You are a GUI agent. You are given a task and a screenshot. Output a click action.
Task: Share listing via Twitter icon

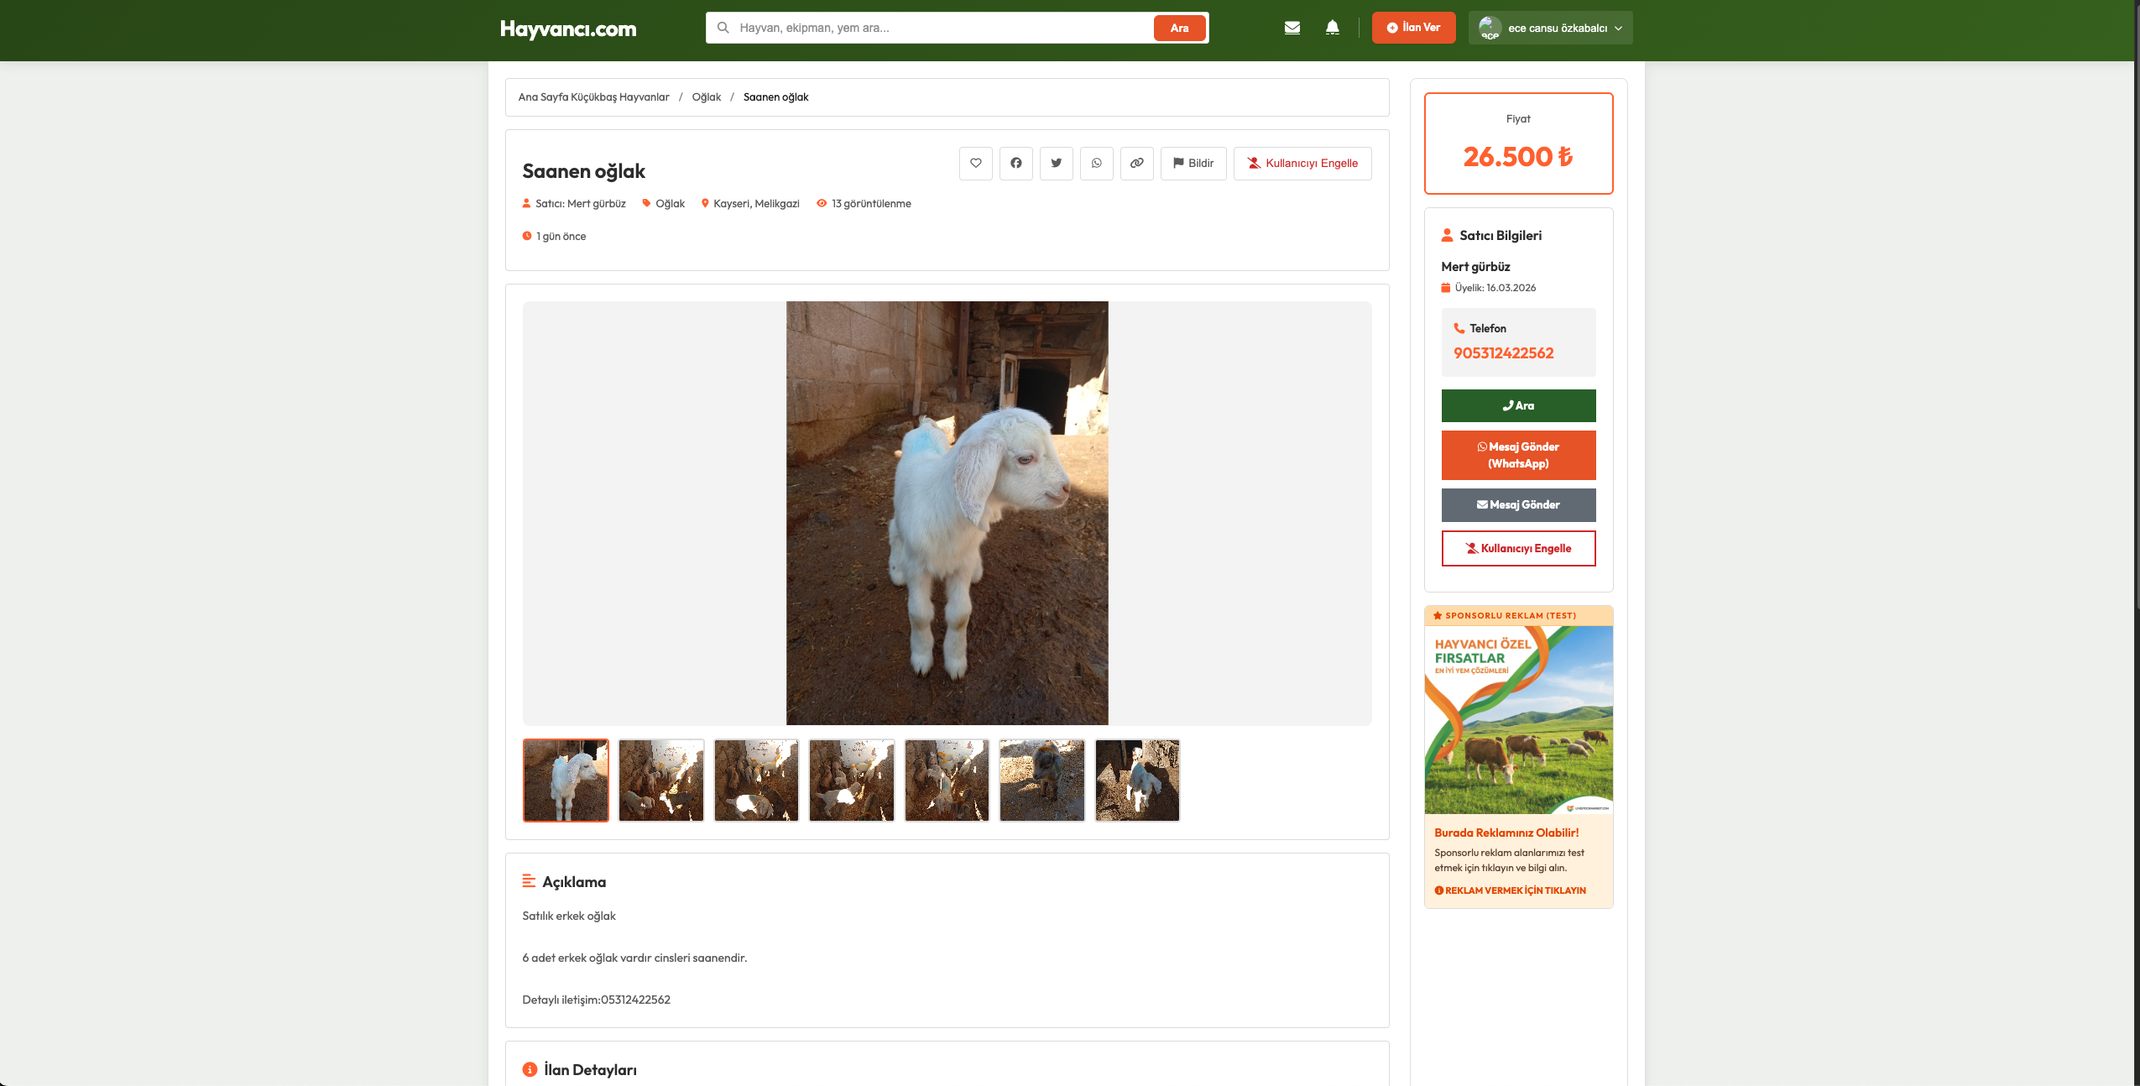point(1056,163)
